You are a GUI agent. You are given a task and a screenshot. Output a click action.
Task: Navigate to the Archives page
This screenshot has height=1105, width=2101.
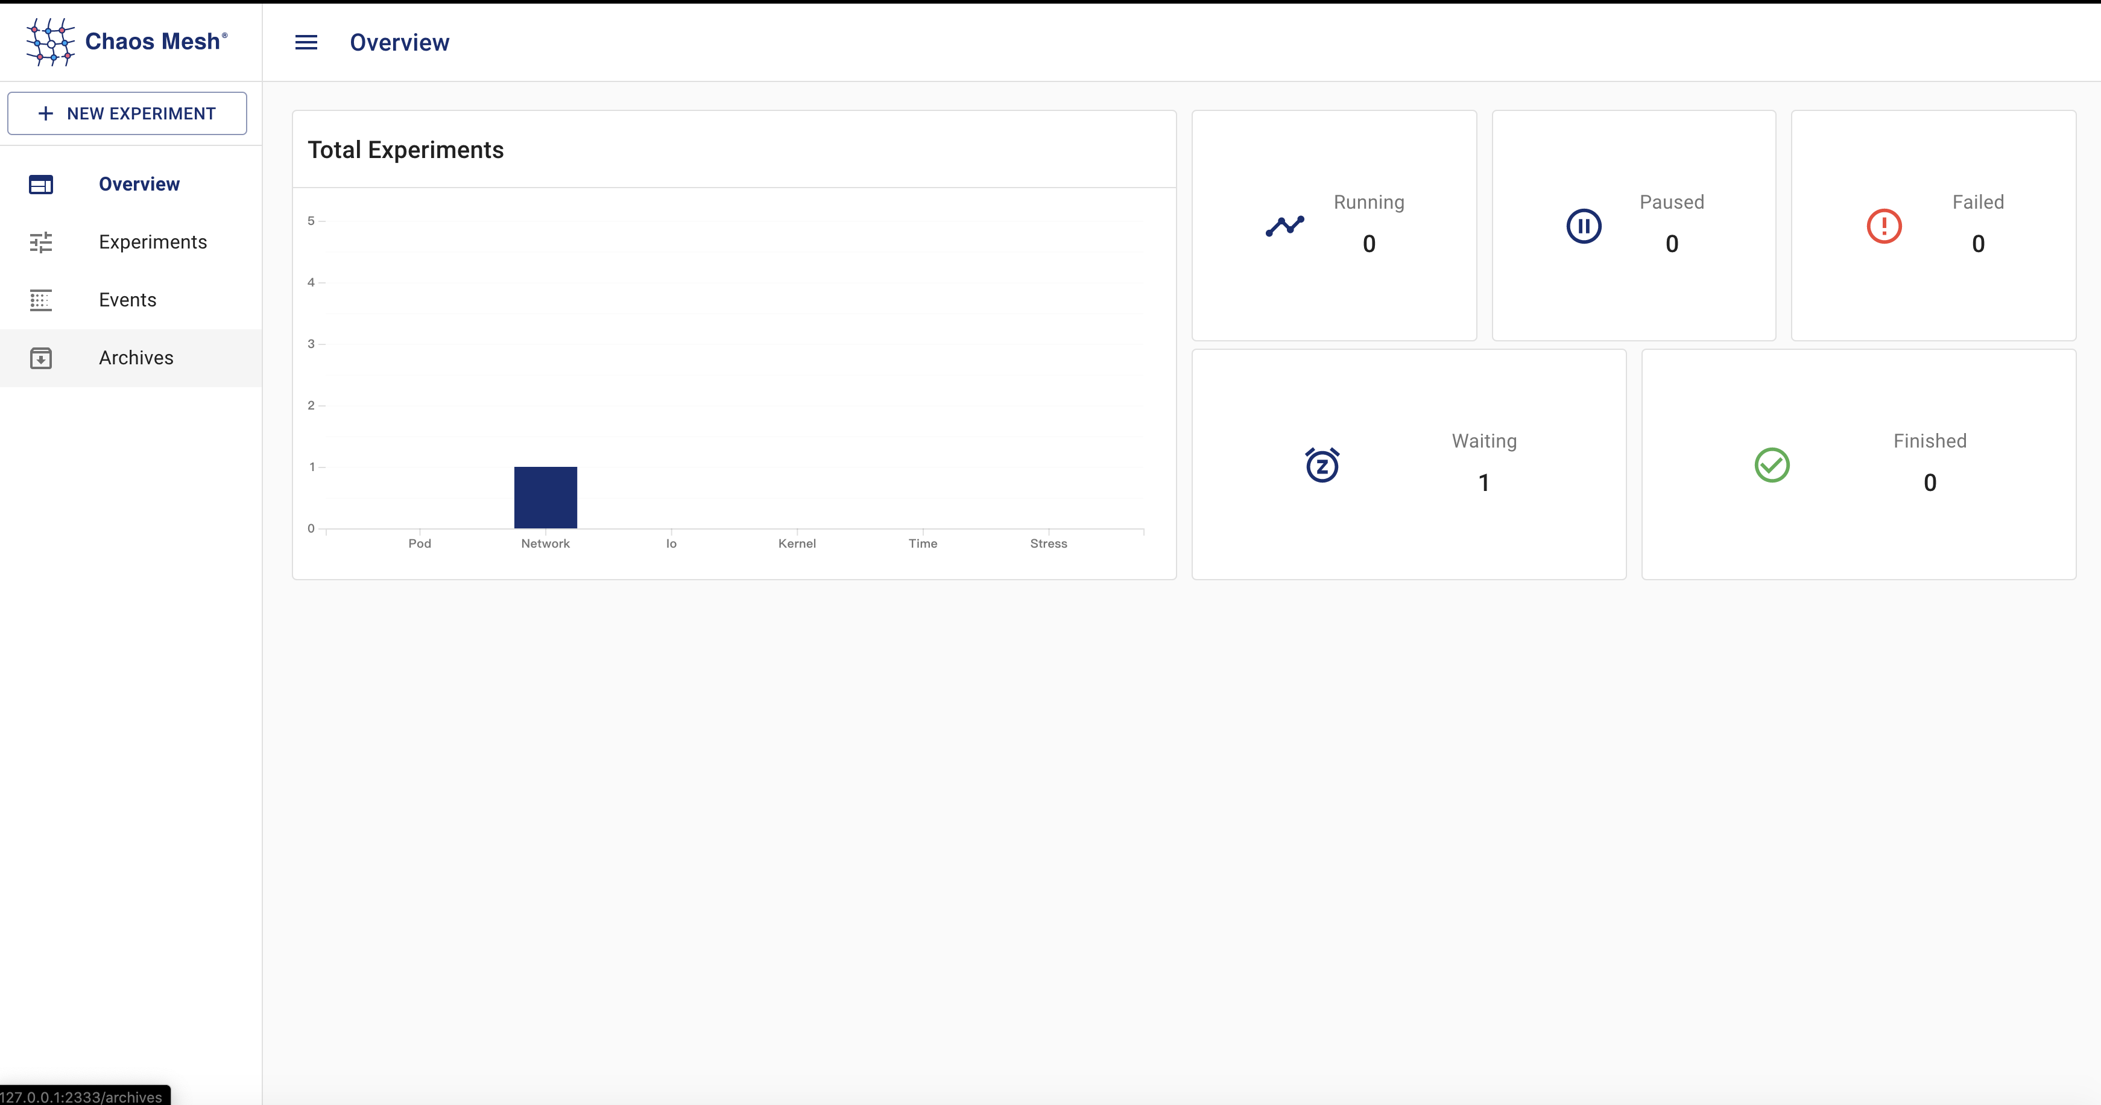pos(136,358)
